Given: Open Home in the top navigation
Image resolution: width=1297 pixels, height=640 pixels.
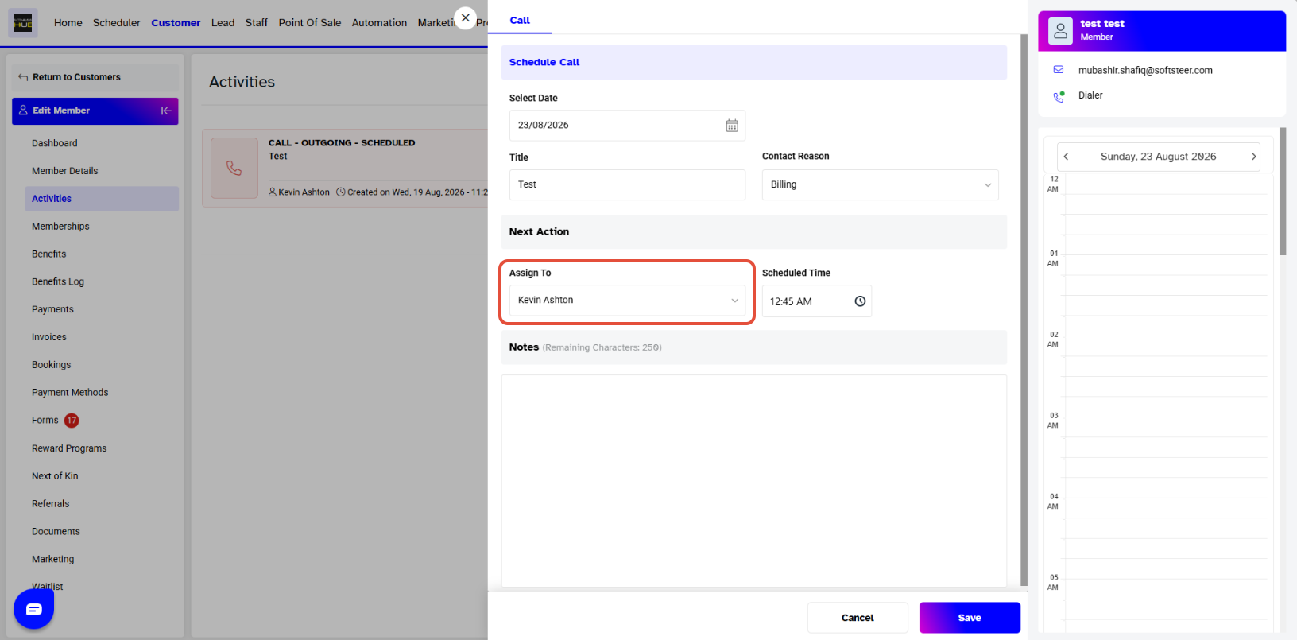Looking at the screenshot, I should (x=68, y=23).
